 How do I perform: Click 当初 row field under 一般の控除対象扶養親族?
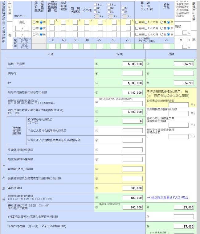pyautogui.click(x=52, y=22)
